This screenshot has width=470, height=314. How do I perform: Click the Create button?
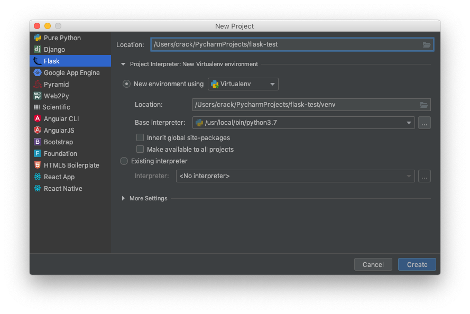point(417,264)
